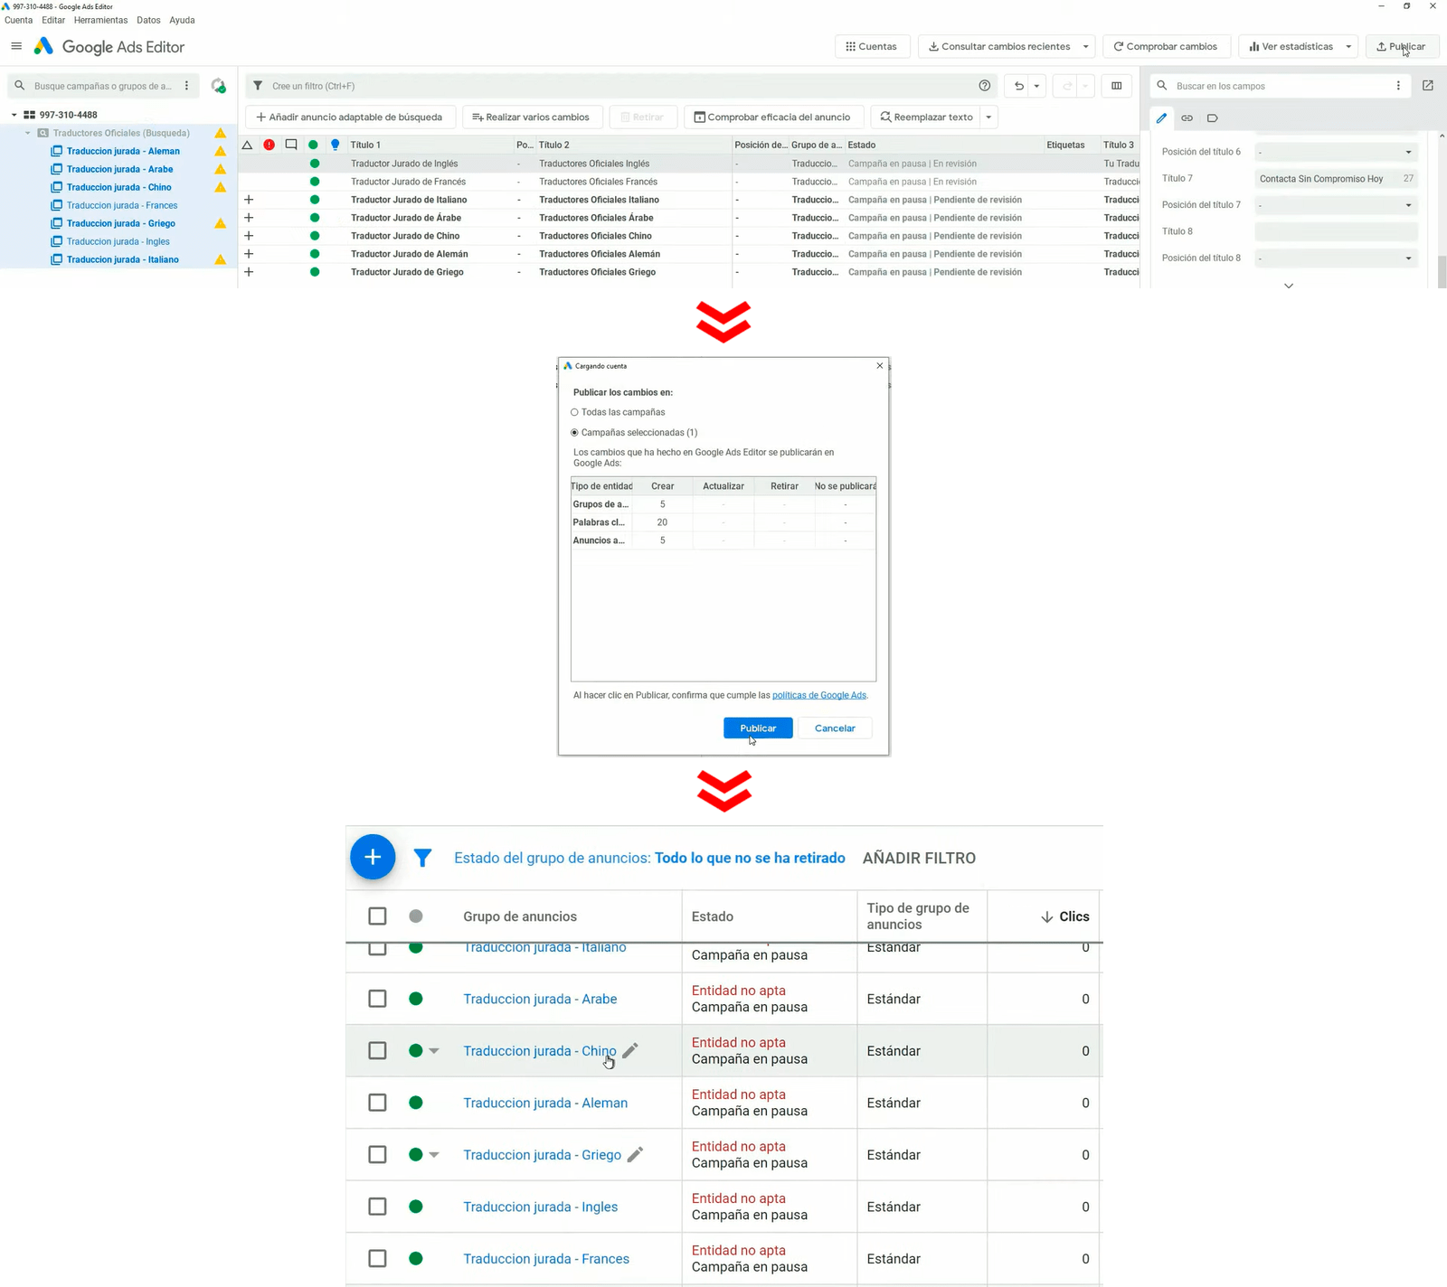
Task: Click the Comprobar cambios button
Action: click(1166, 46)
